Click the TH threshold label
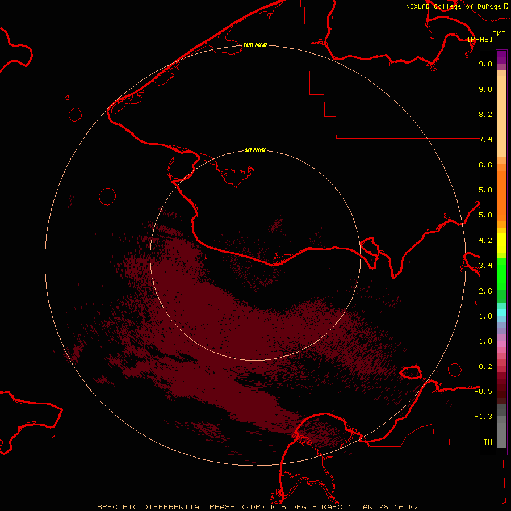 point(488,442)
